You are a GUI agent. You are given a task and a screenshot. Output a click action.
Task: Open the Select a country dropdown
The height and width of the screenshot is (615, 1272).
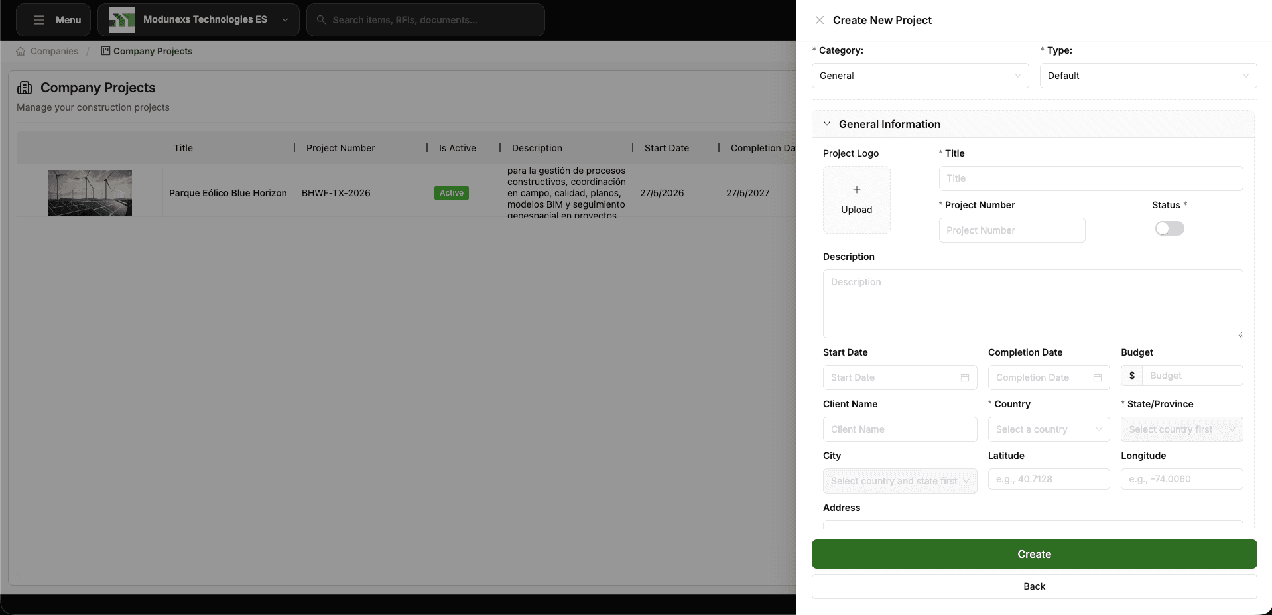[1049, 429]
